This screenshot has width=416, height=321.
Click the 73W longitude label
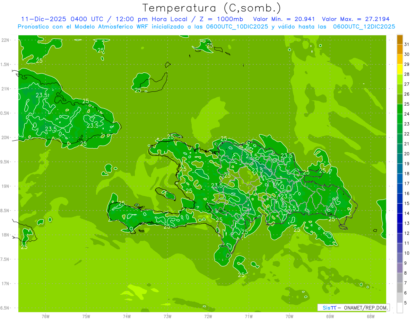click(x=167, y=316)
